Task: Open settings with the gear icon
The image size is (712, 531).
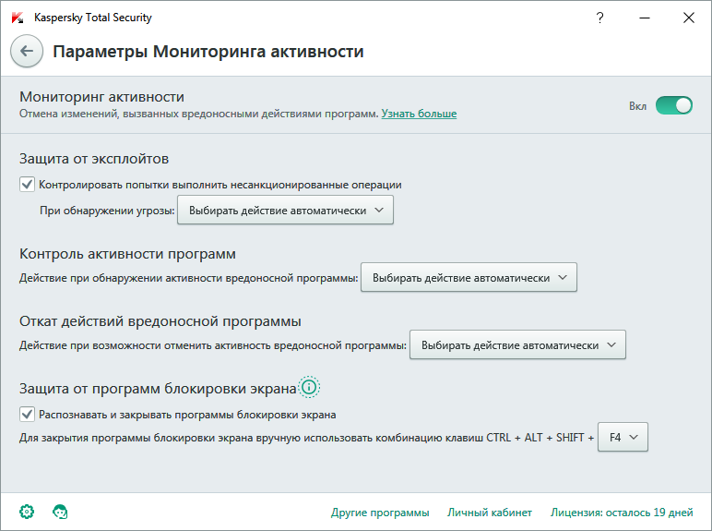Action: 27,512
